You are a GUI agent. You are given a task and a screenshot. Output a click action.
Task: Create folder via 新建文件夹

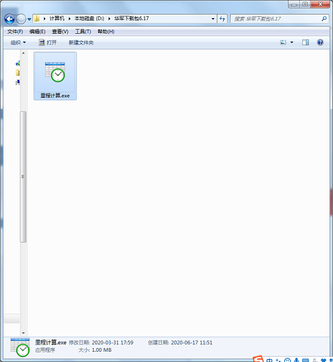81,42
